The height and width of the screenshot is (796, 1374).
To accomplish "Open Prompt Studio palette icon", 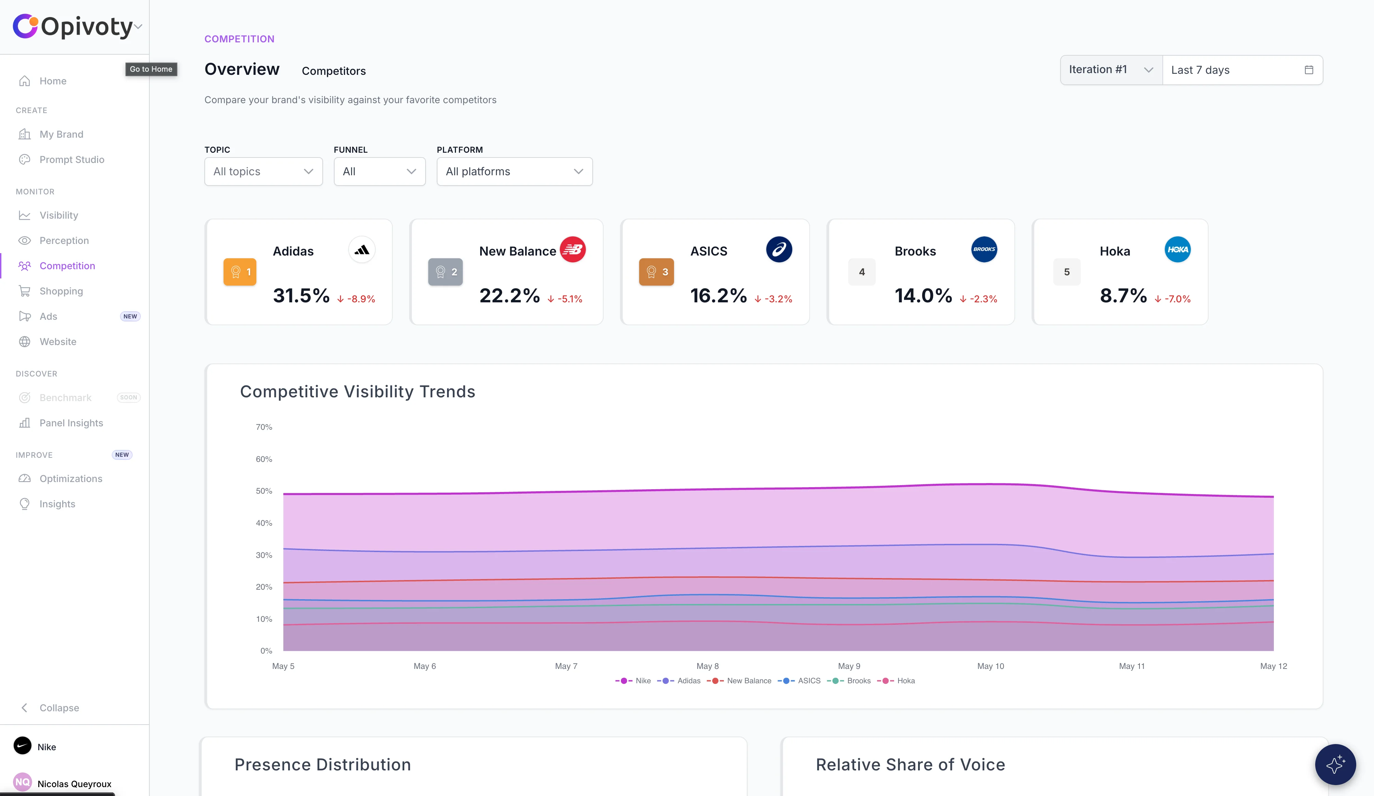I will (x=25, y=159).
